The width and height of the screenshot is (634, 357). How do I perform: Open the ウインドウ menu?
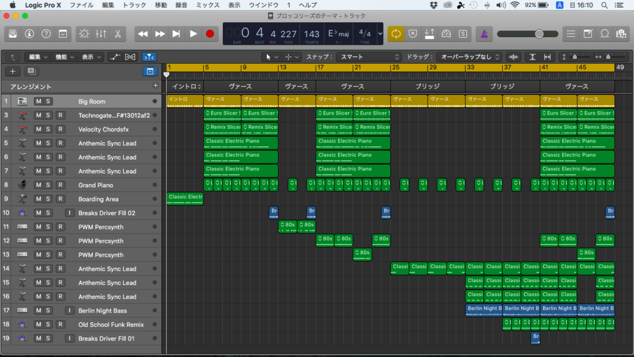tap(263, 5)
